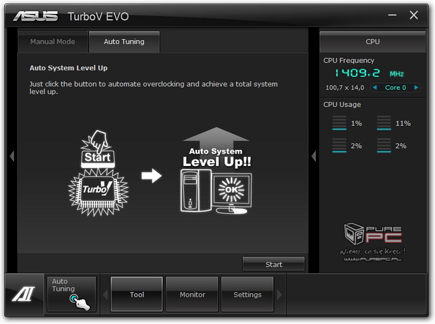Screen dimensions: 435x324
Task: Open the CPU panel header tab
Action: tap(373, 42)
